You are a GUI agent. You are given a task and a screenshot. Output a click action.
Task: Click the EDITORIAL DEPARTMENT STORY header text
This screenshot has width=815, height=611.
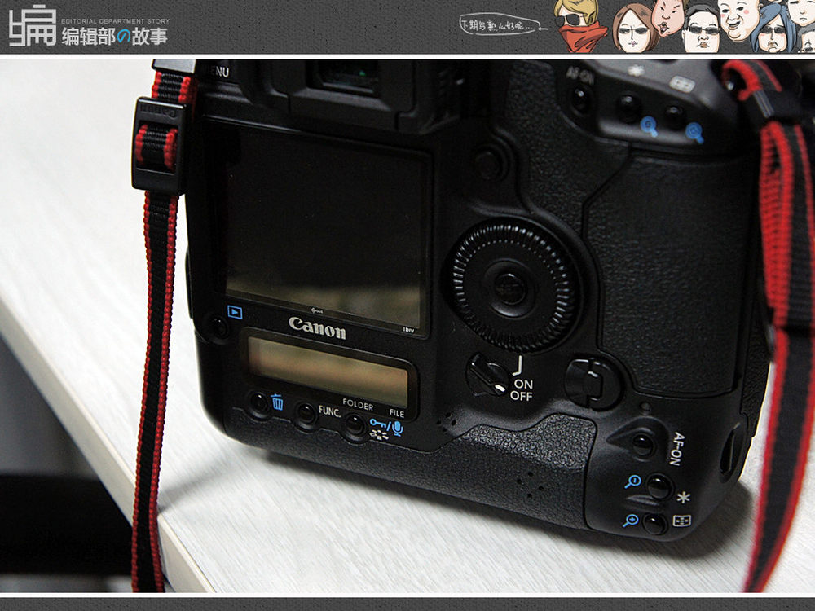click(116, 21)
